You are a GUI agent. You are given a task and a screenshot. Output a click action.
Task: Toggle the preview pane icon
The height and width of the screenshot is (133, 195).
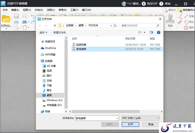coord(151,32)
